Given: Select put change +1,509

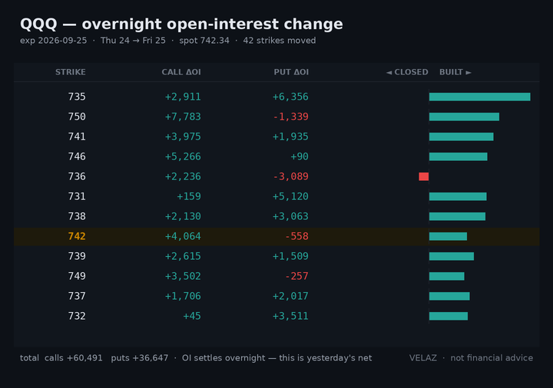Looking at the screenshot, I should coord(290,256).
